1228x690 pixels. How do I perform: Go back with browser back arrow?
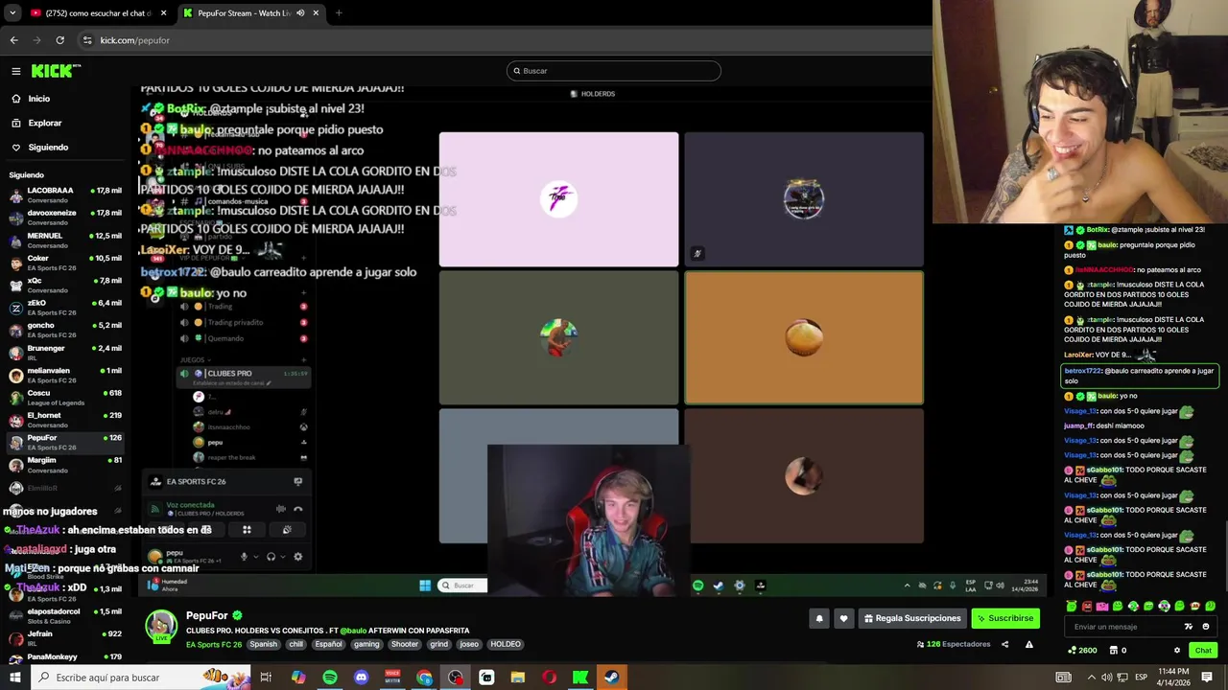pyautogui.click(x=13, y=40)
